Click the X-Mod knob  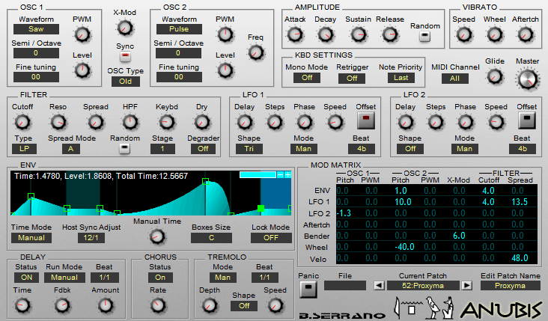125,28
